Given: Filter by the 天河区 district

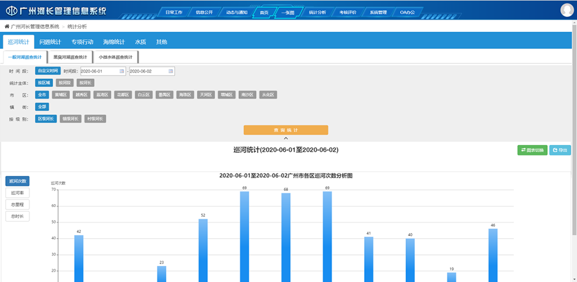Looking at the screenshot, I should click(x=205, y=95).
